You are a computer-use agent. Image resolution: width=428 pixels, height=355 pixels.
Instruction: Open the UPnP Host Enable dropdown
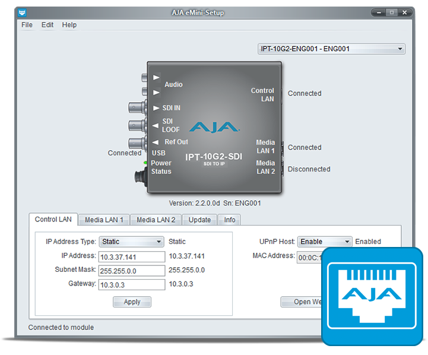pos(324,242)
